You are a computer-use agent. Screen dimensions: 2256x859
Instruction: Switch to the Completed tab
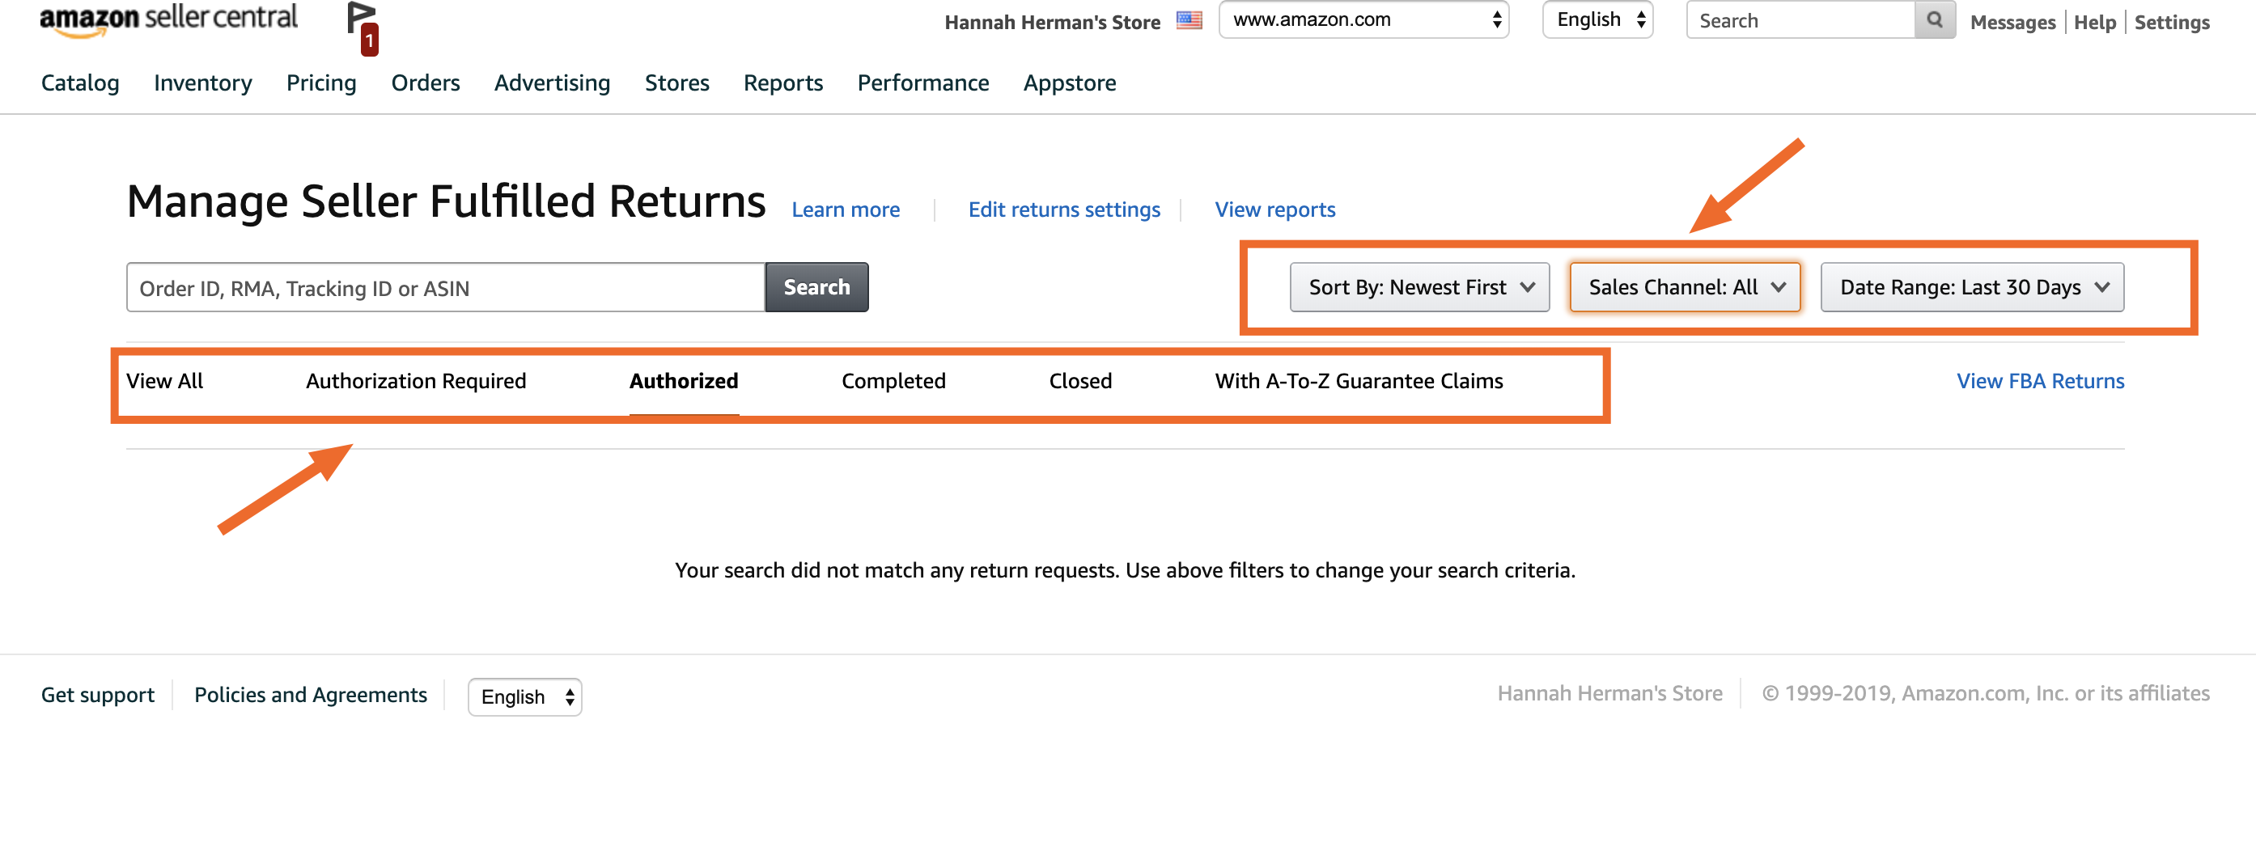pyautogui.click(x=893, y=381)
